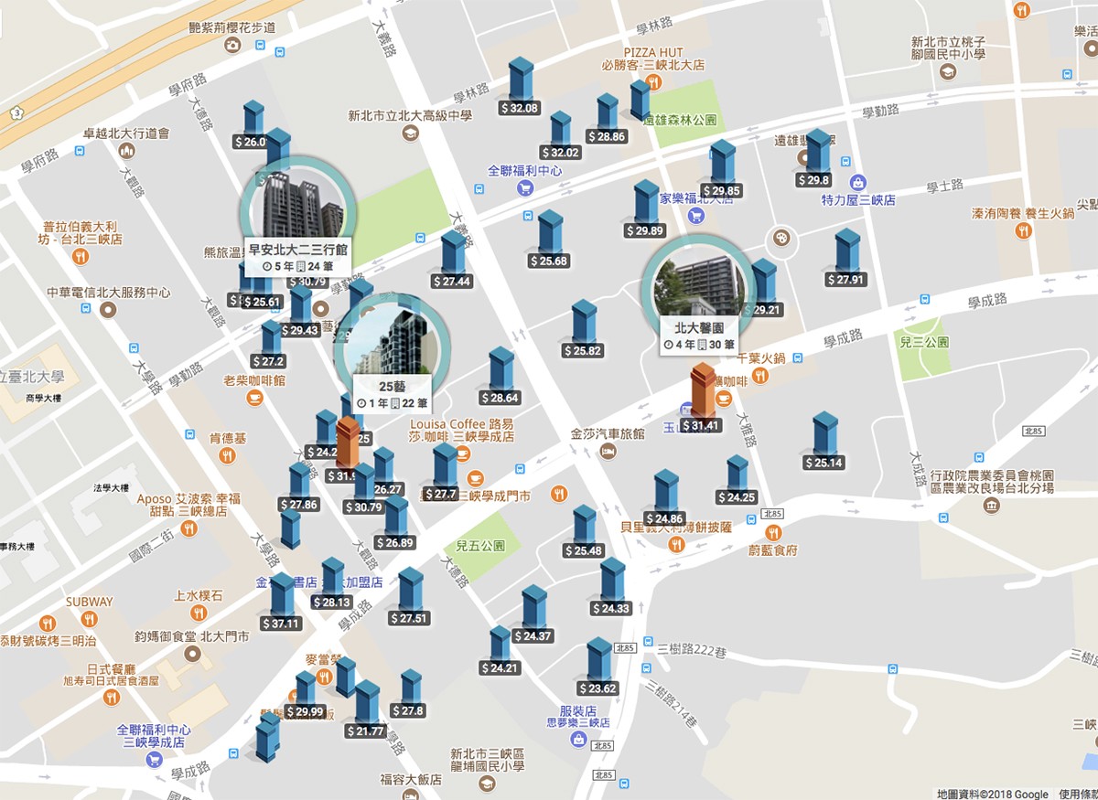Open the $28.13 building marker

331,584
